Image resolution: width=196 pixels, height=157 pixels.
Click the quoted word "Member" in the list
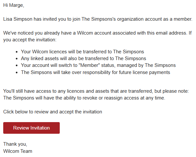coord(89,65)
